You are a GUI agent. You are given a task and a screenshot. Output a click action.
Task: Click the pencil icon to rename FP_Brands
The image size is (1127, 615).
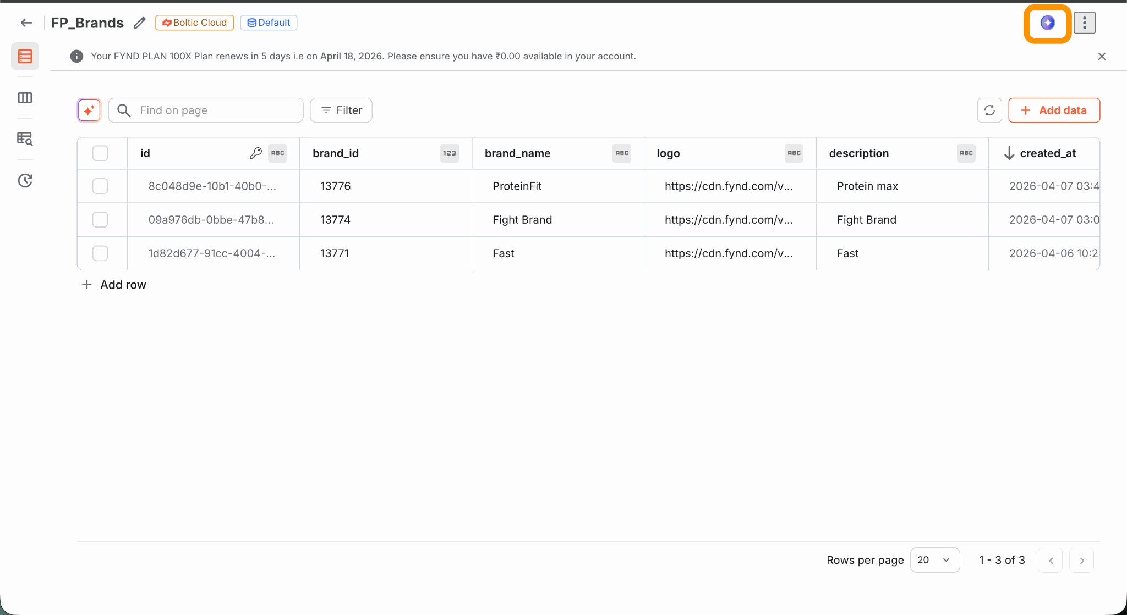click(140, 23)
